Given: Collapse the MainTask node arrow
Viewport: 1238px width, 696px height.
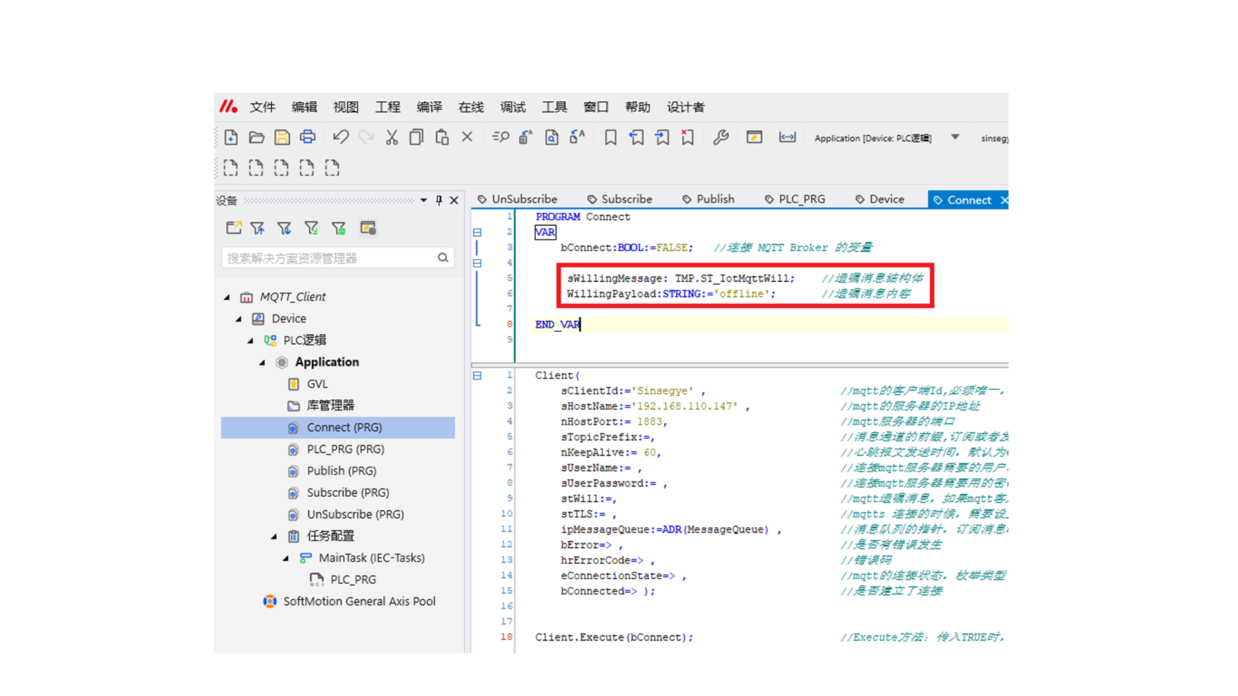Looking at the screenshot, I should click(286, 558).
